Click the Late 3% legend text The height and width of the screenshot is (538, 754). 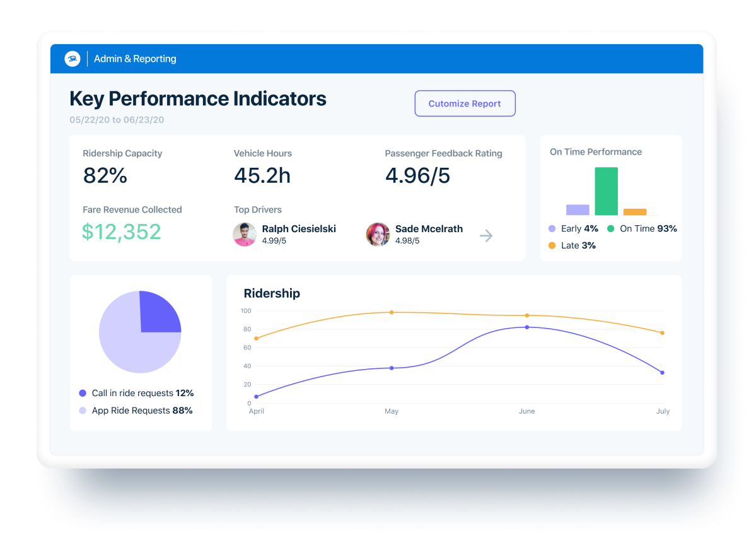pos(579,245)
